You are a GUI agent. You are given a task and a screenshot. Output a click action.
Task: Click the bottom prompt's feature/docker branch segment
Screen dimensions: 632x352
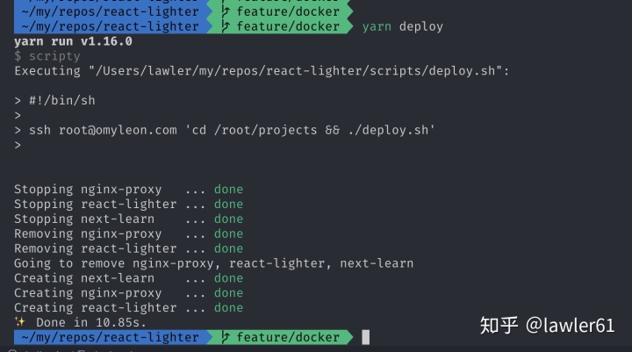pos(281,337)
